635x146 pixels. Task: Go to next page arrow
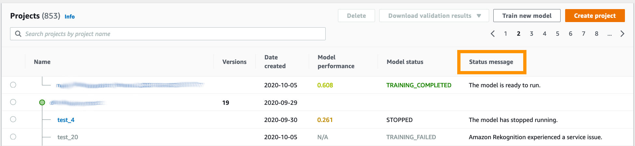pos(622,34)
